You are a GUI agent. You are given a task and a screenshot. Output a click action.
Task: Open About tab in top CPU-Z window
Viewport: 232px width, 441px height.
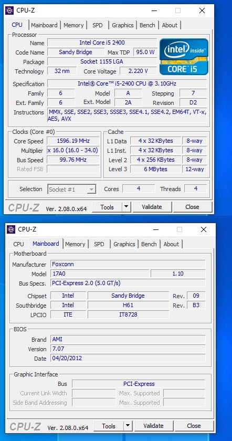tap(170, 25)
